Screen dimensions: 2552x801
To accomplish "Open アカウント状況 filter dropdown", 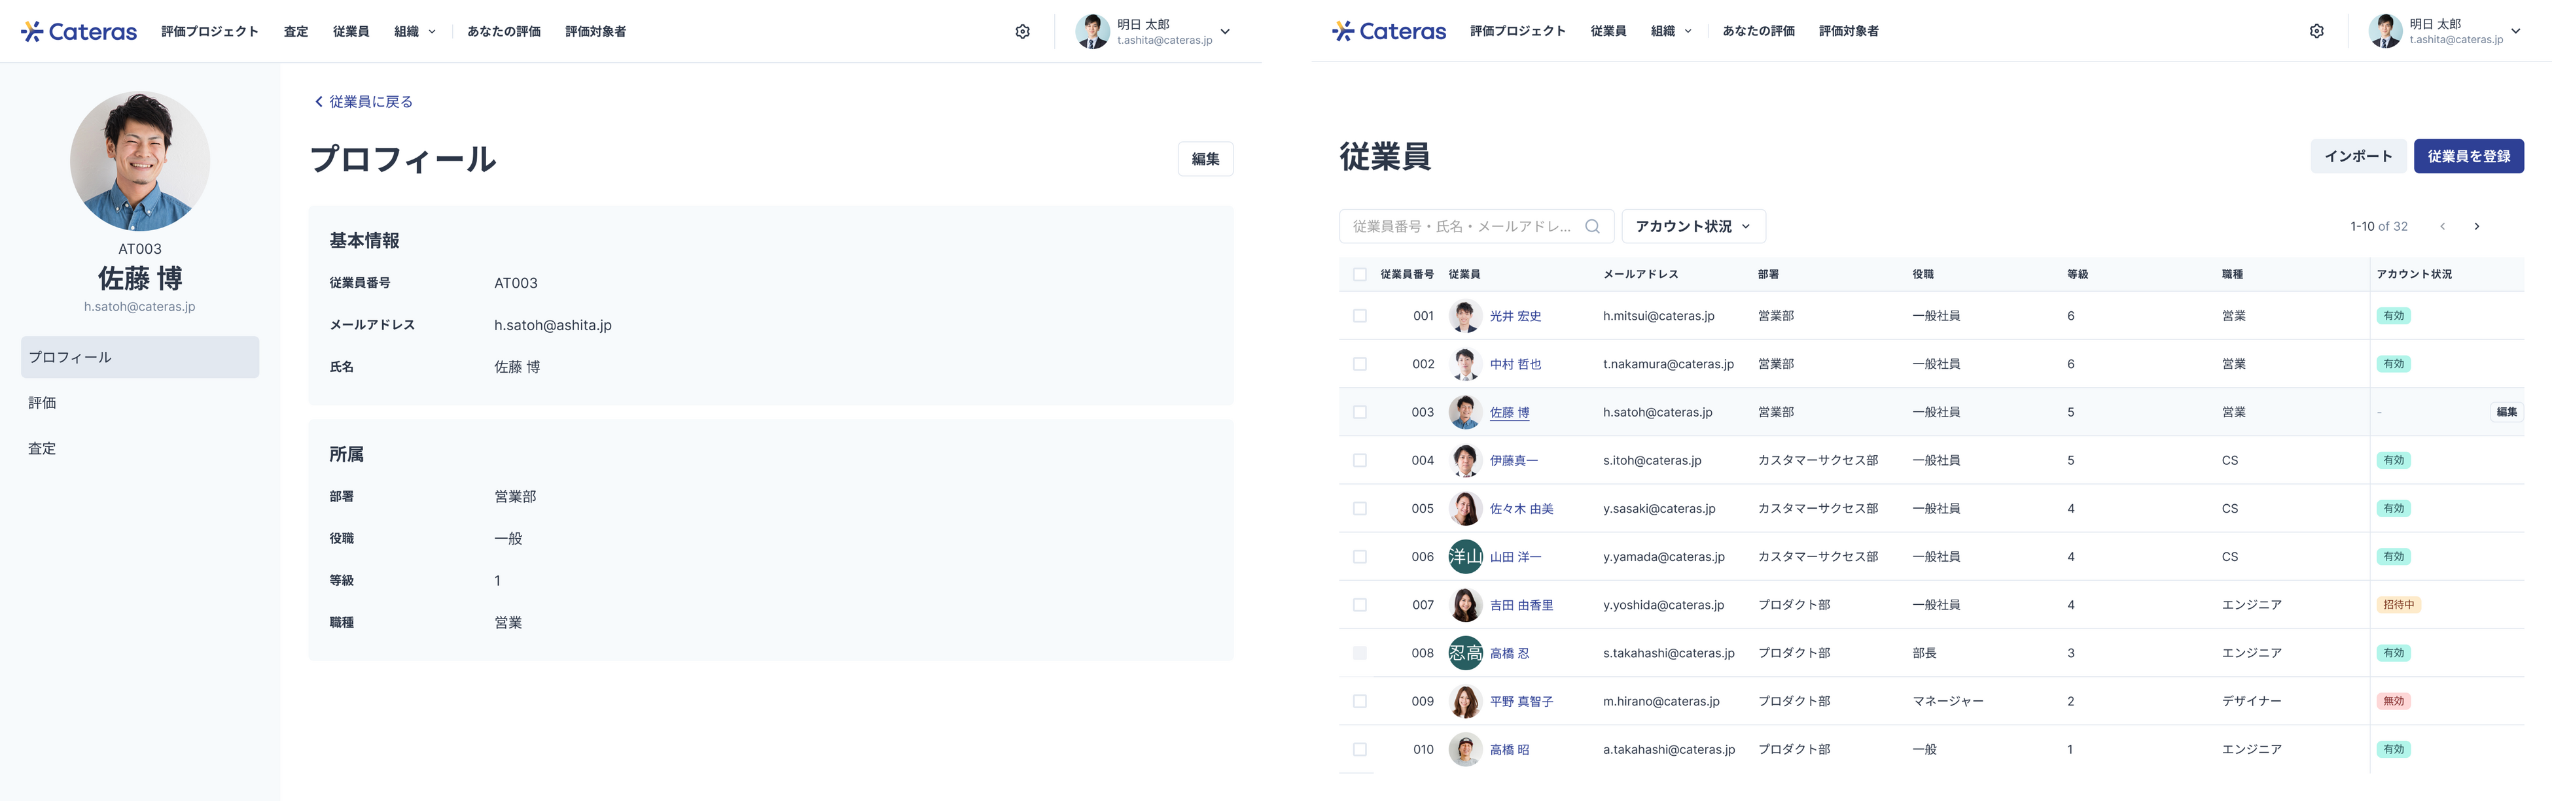I will 1693,227.
